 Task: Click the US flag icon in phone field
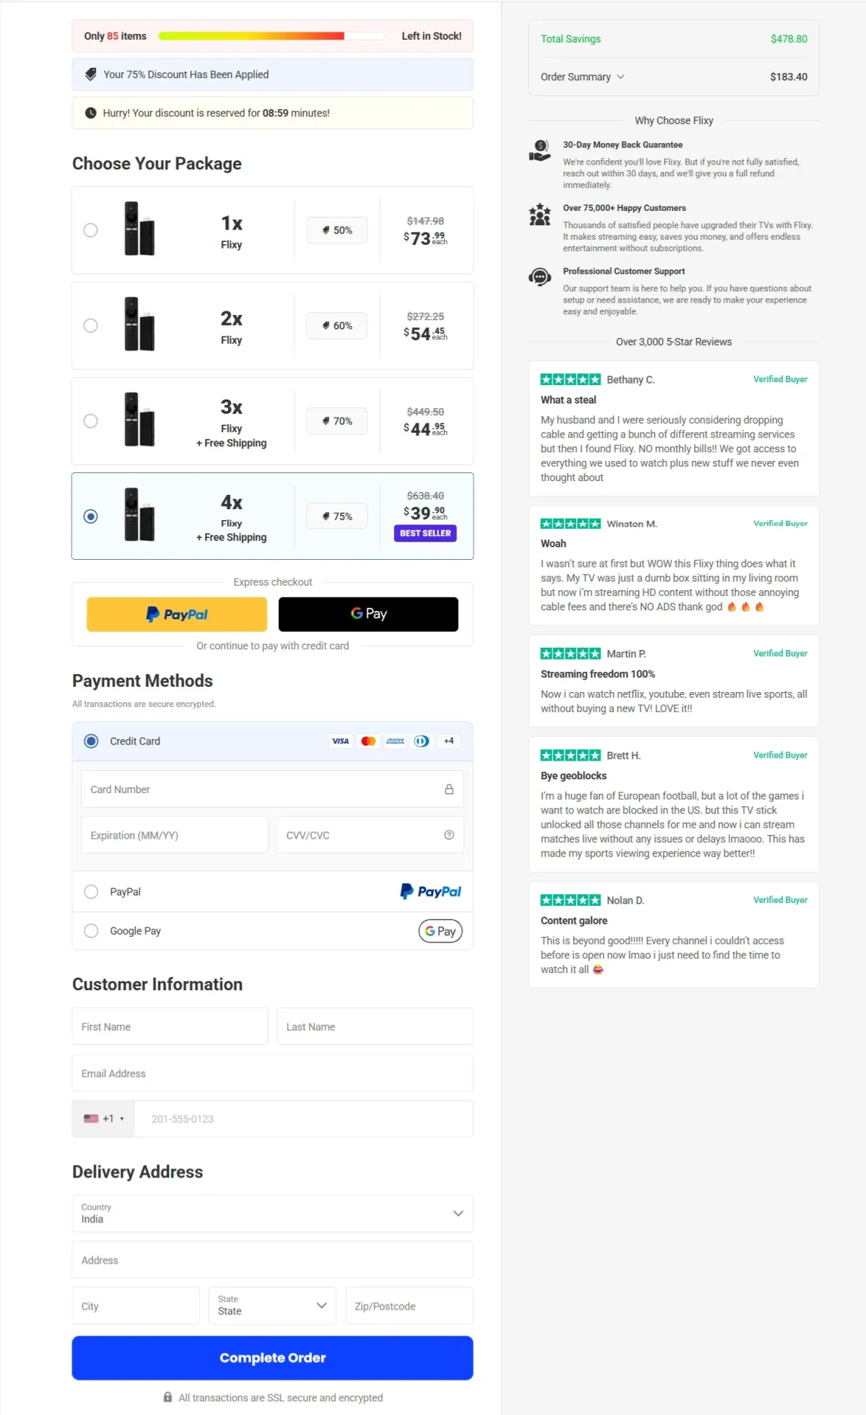point(91,1119)
